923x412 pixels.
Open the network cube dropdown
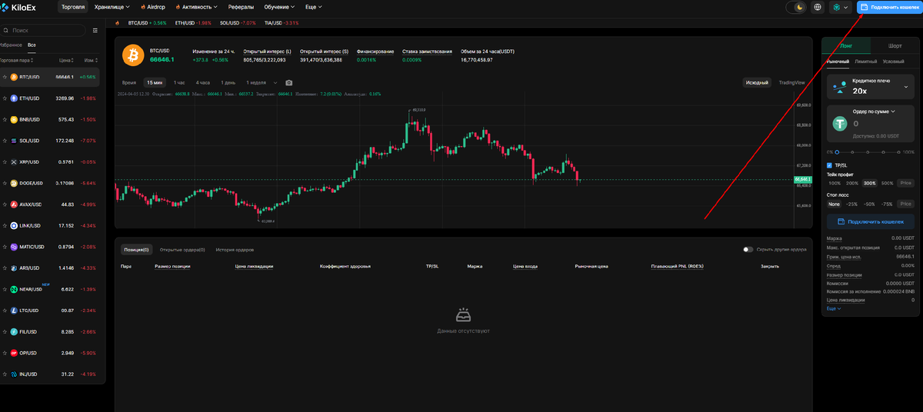(841, 7)
